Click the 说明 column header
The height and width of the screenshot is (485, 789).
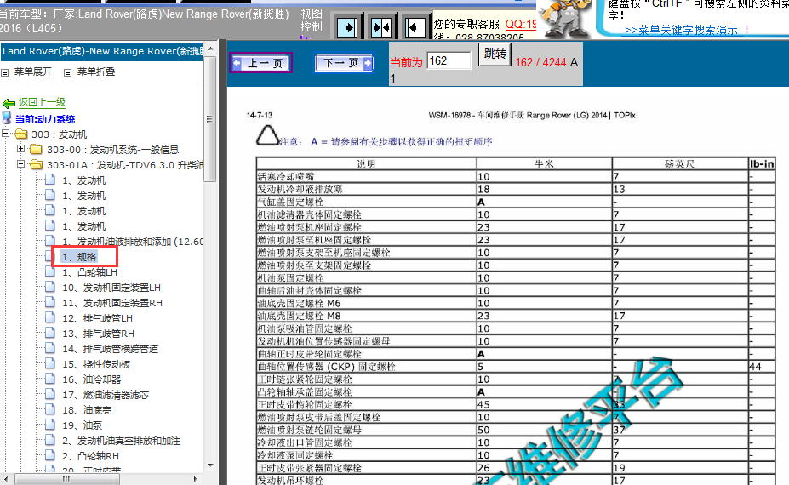pos(366,164)
